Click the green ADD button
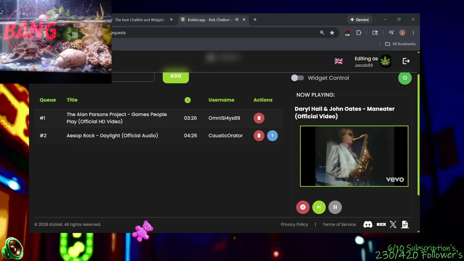 tap(176, 76)
